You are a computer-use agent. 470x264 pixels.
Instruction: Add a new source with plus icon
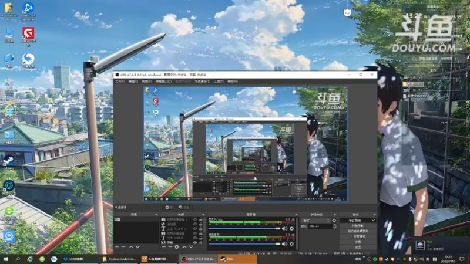(164, 247)
